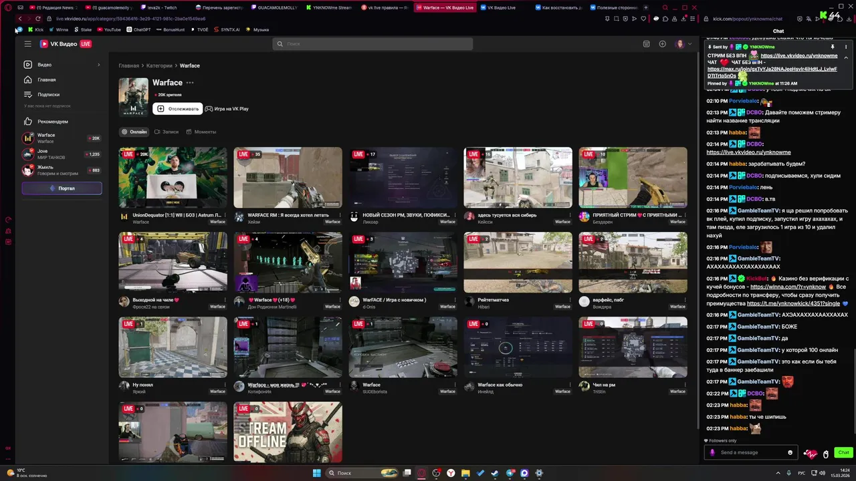Go to the Главная breadcrumb link
Image resolution: width=856 pixels, height=481 pixels.
[129, 65]
